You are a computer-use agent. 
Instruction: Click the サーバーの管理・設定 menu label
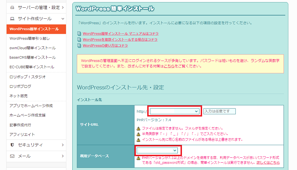click(39, 8)
